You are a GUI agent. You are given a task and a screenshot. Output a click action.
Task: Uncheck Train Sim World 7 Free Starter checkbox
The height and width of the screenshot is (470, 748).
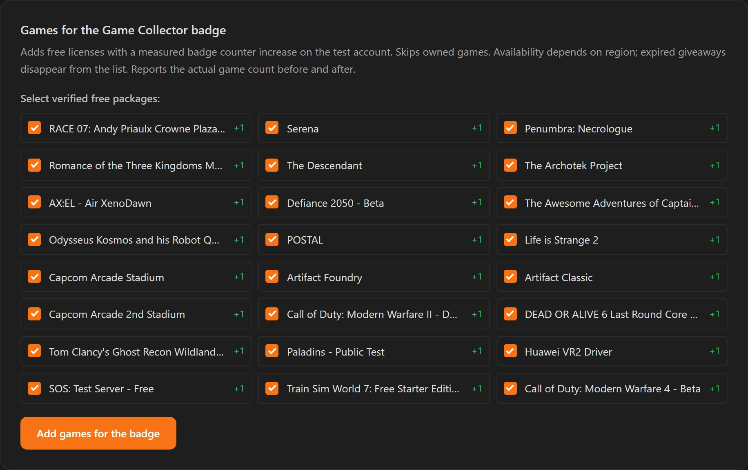pyautogui.click(x=272, y=388)
